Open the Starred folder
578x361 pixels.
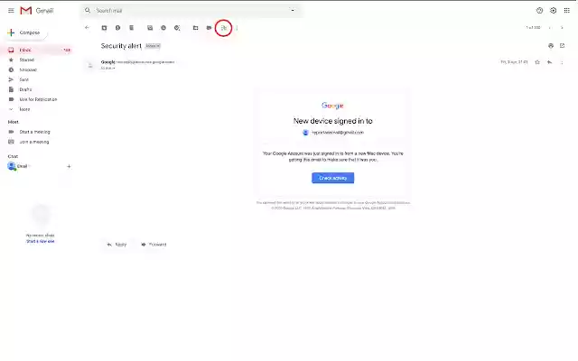tap(26, 60)
